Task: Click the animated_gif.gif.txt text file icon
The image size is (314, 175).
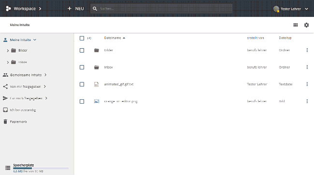Action: click(x=97, y=84)
